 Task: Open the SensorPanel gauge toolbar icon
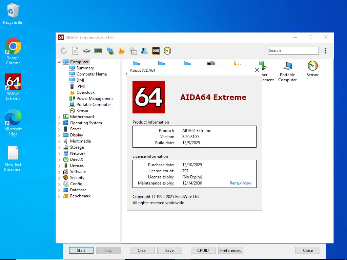[167, 51]
